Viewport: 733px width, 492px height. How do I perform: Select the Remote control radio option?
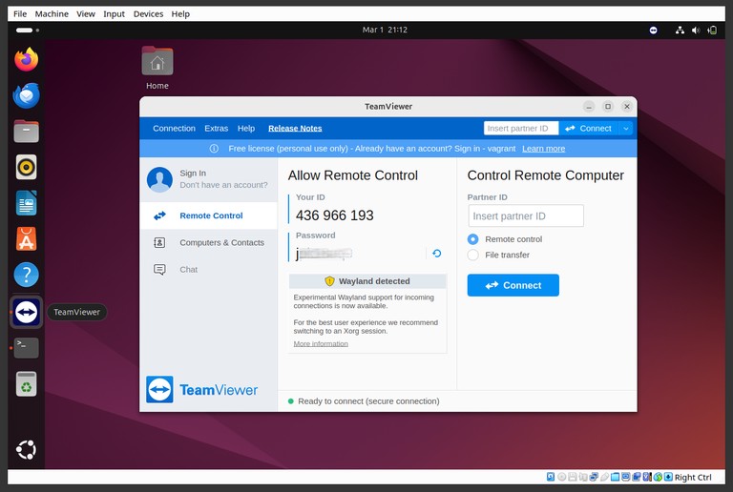[x=473, y=239]
